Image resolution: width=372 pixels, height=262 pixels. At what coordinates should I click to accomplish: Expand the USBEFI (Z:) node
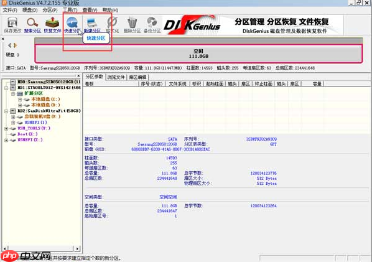pos(6,140)
